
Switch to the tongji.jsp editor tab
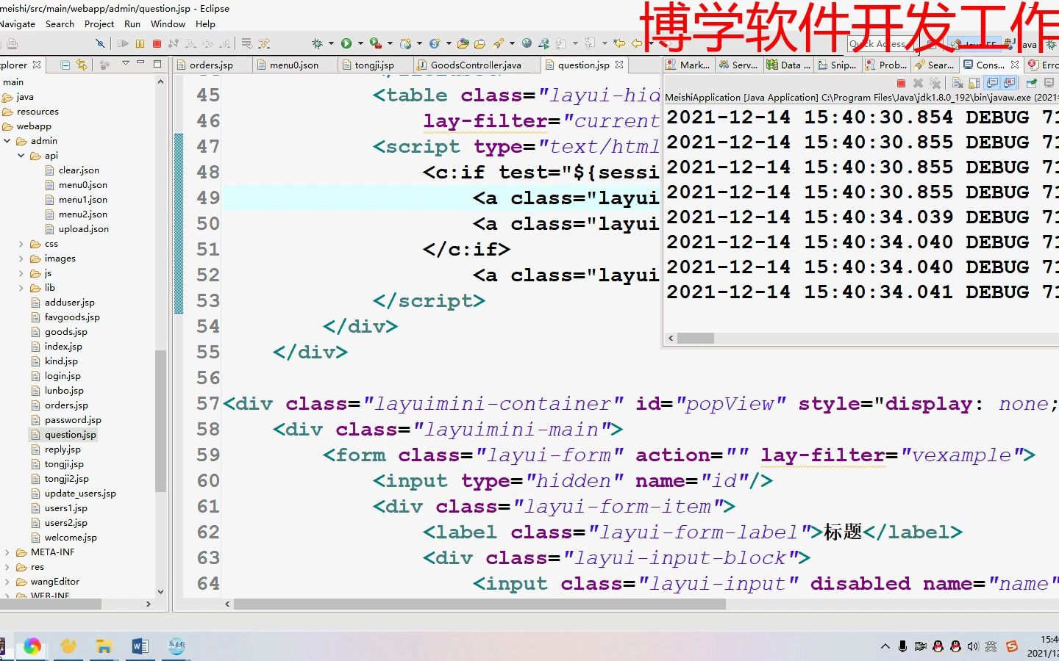374,65
